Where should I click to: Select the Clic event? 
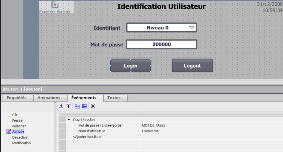[15, 115]
